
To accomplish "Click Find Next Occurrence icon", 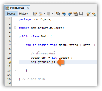I will [70, 14].
